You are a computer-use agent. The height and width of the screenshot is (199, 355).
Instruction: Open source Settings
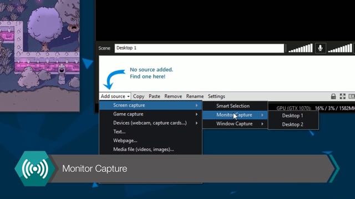pos(216,96)
